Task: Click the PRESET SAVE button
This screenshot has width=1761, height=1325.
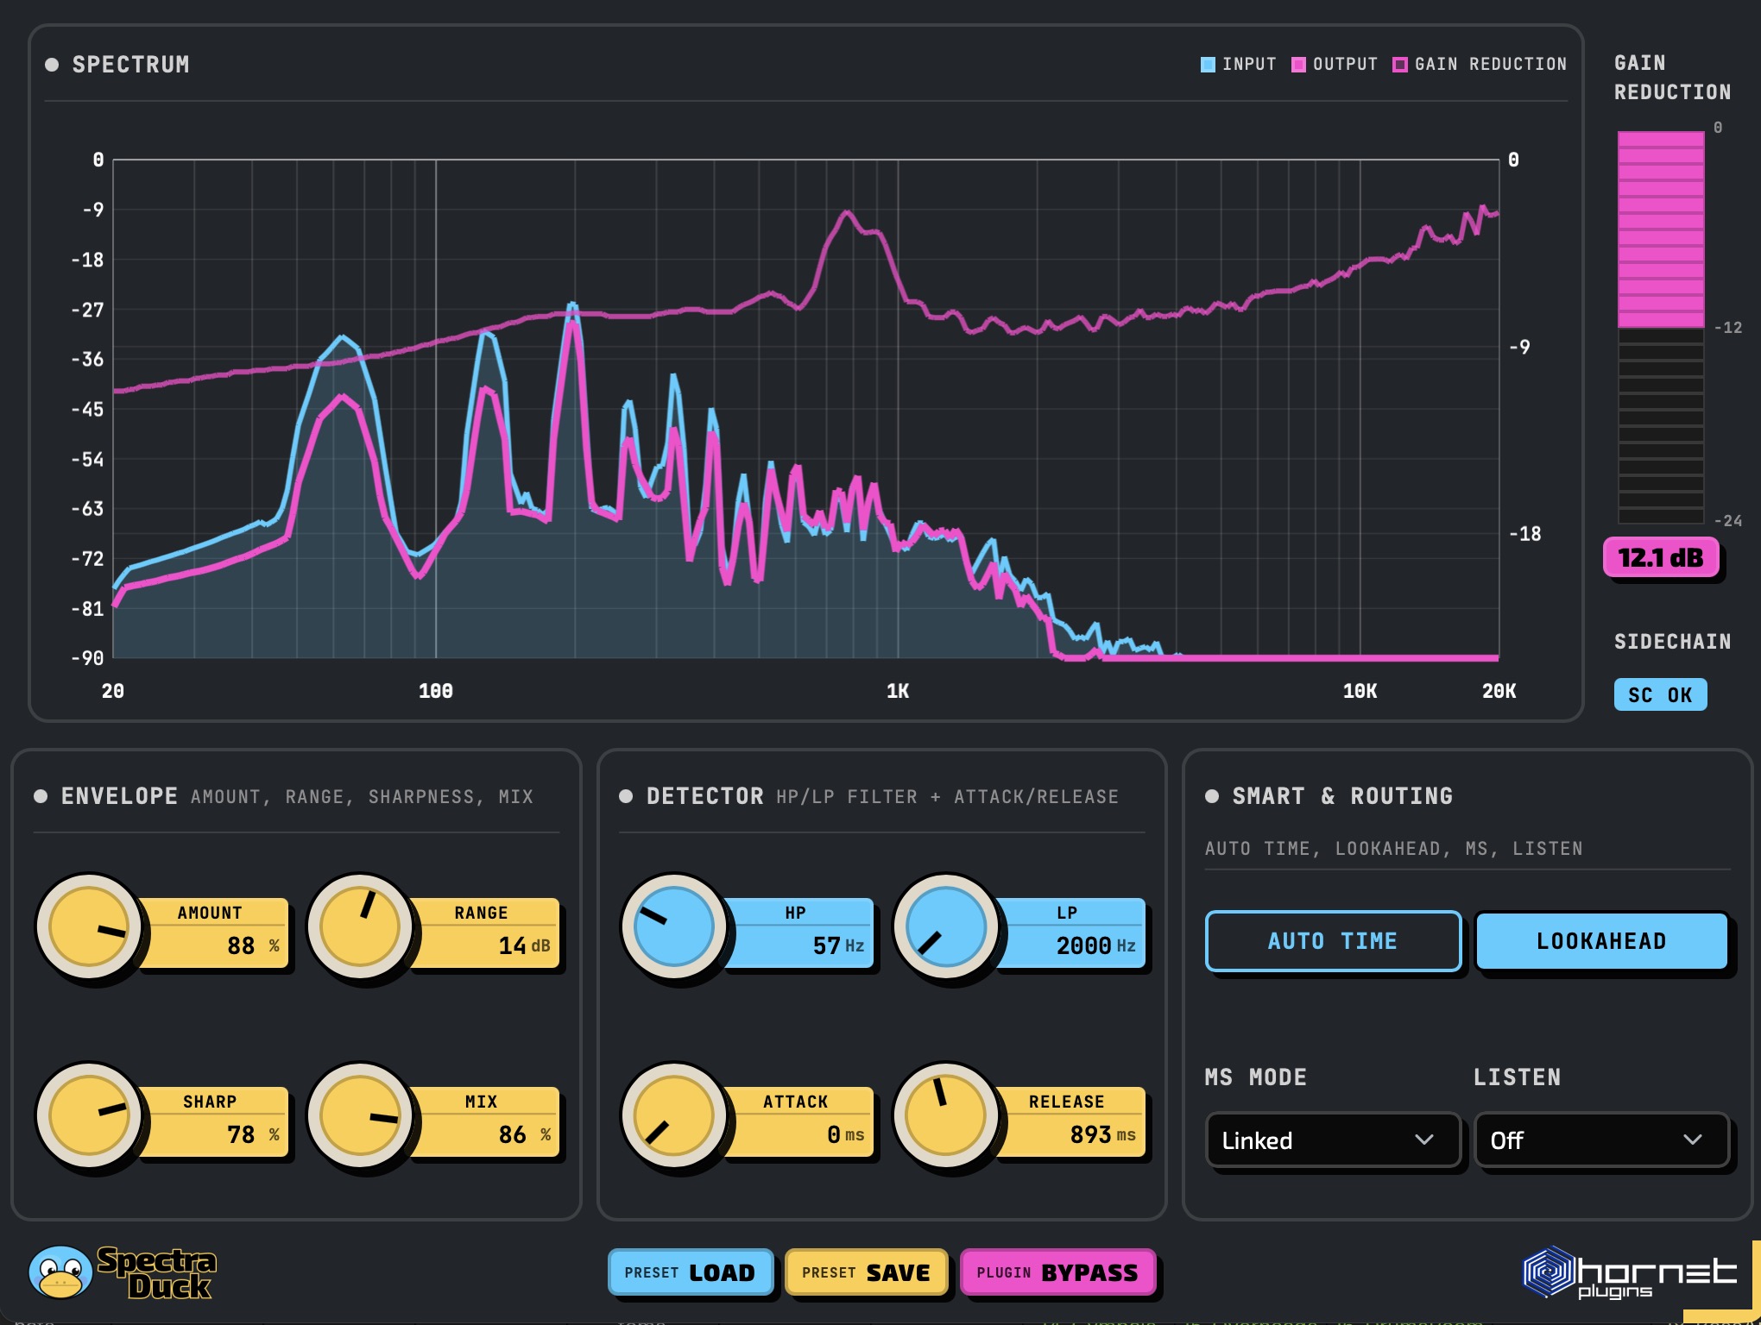Action: point(867,1272)
